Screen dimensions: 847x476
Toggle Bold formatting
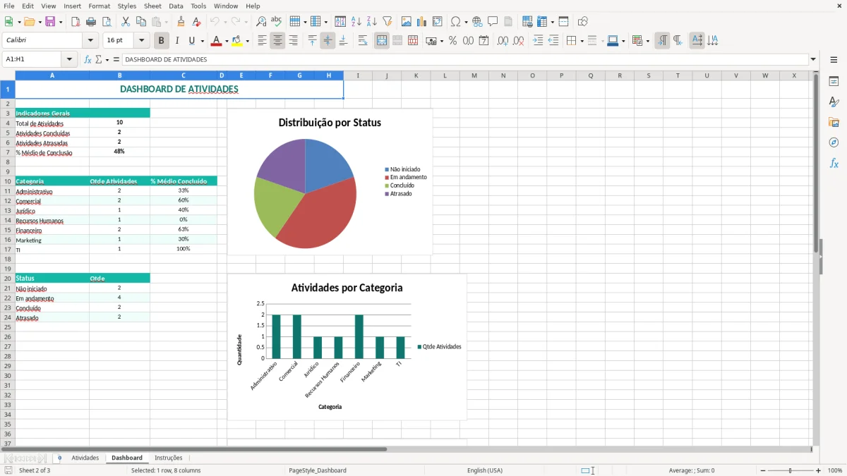[x=162, y=41]
